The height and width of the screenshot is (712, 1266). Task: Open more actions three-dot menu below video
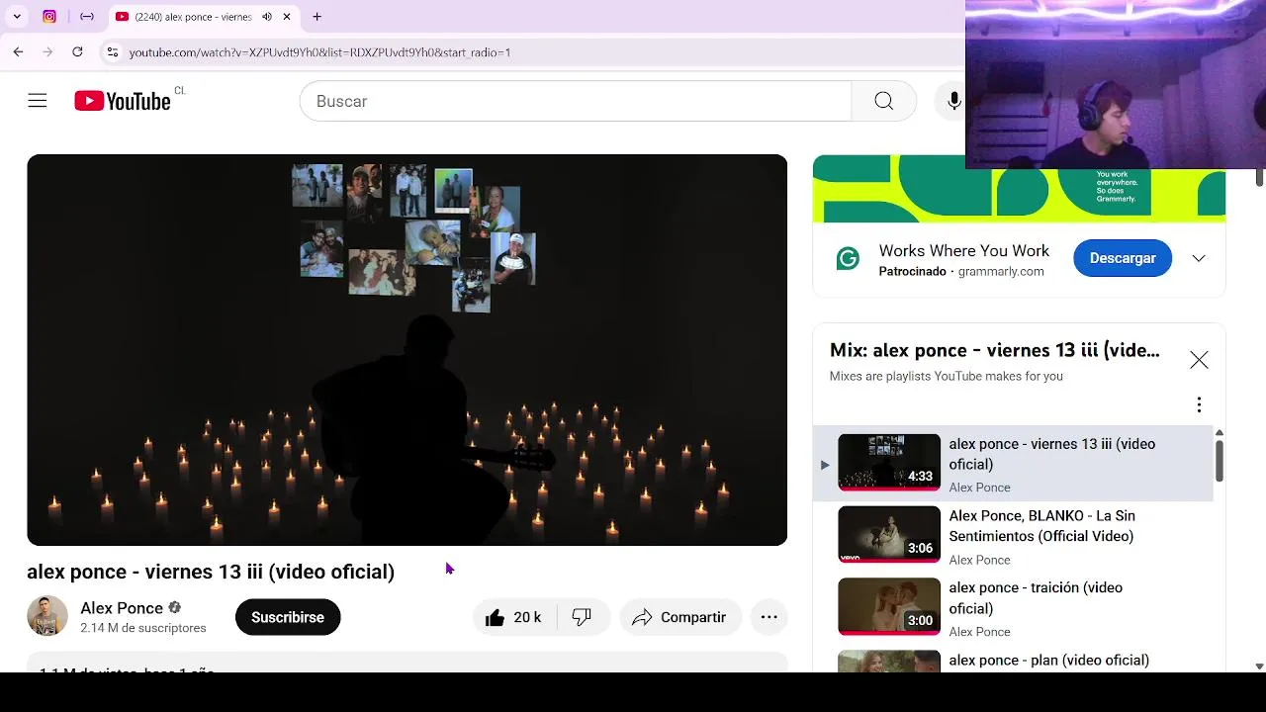(769, 617)
